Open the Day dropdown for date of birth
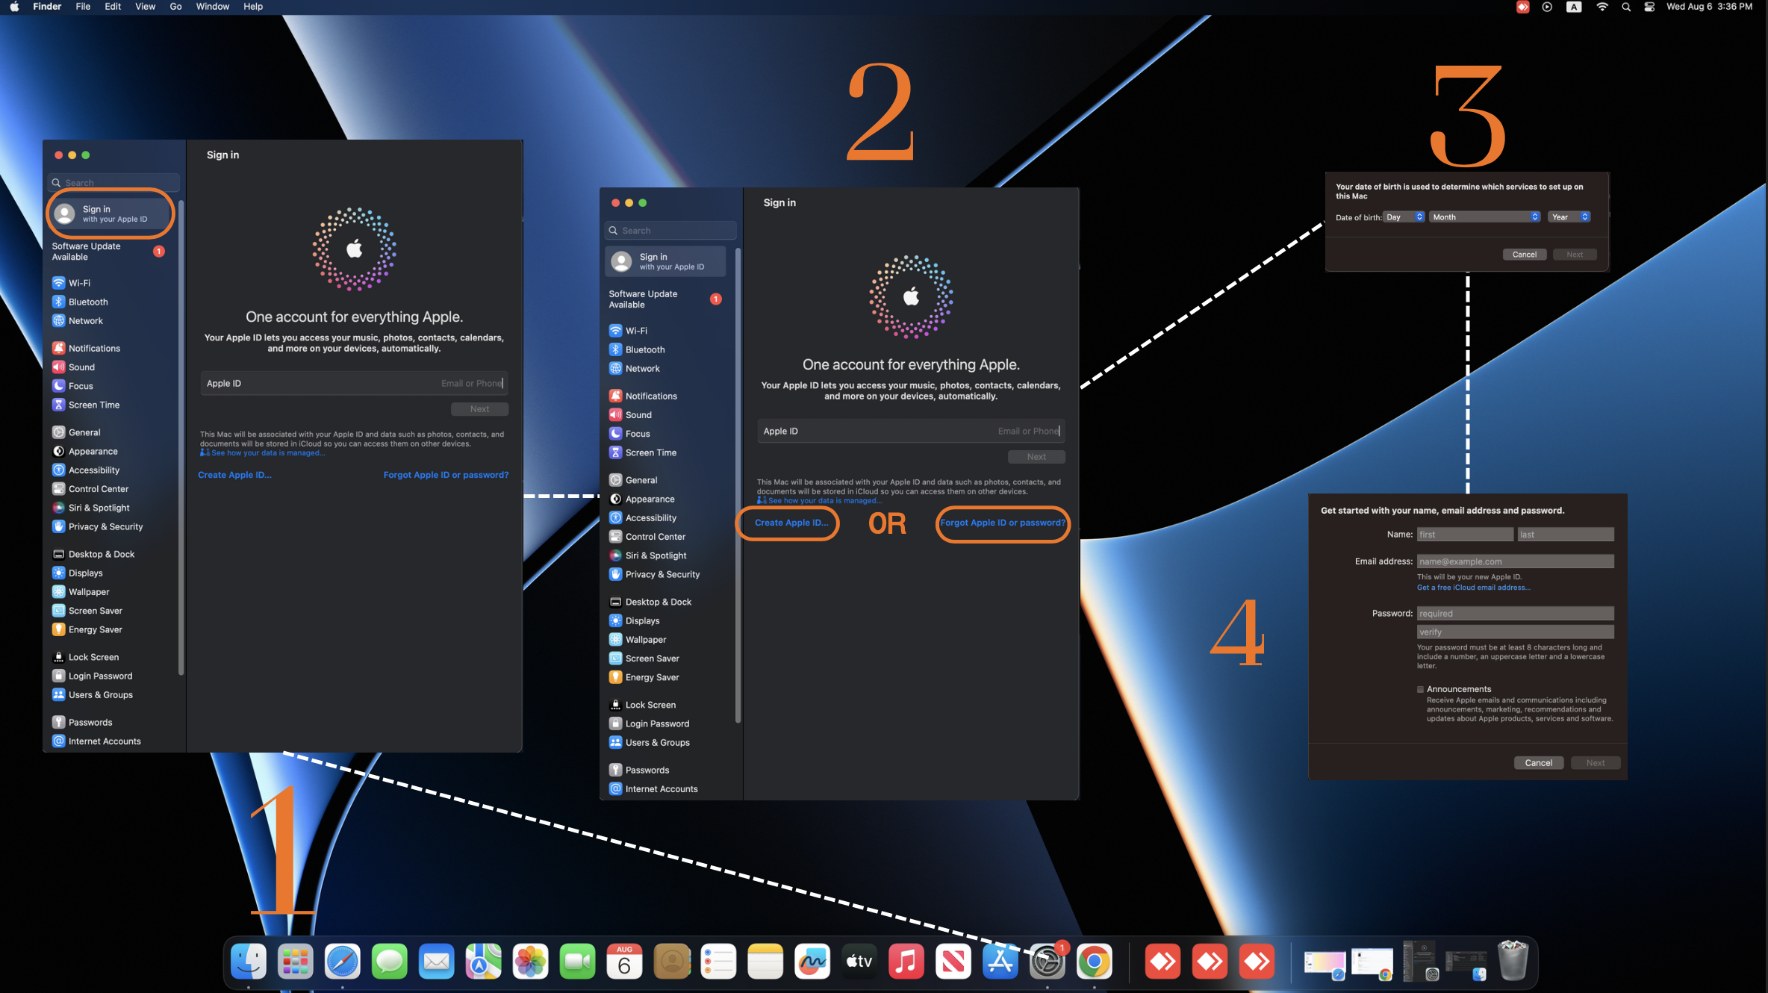Screen dimensions: 1768x993 1404,217
